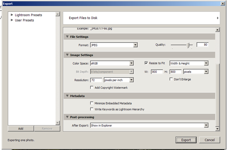Open the disabled Bit Depth dropdown
Viewport: 228px width, 150px height.
point(112,72)
